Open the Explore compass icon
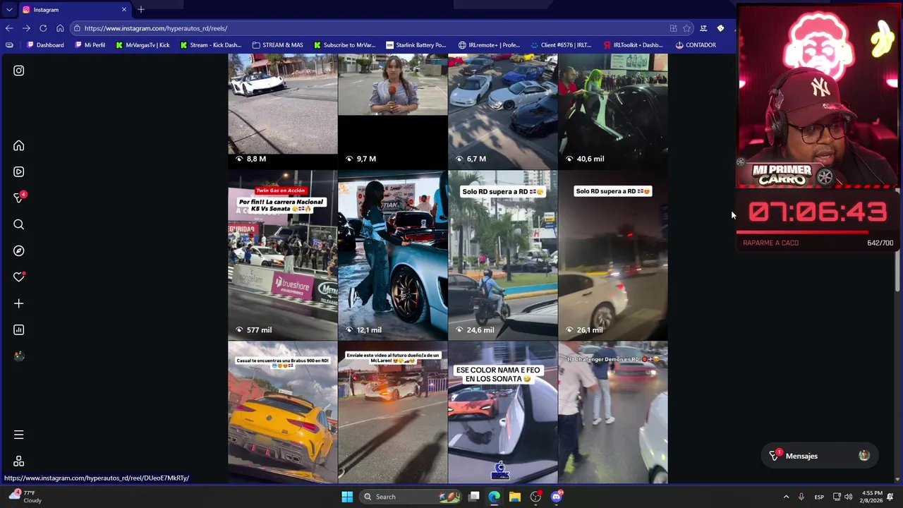903x508 pixels. tap(19, 250)
